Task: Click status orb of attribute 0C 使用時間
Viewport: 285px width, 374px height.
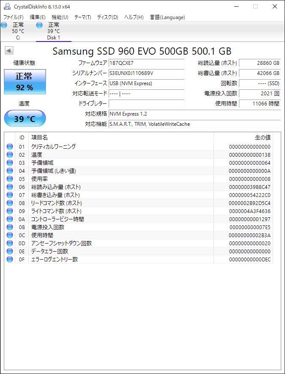Action: (x=10, y=235)
